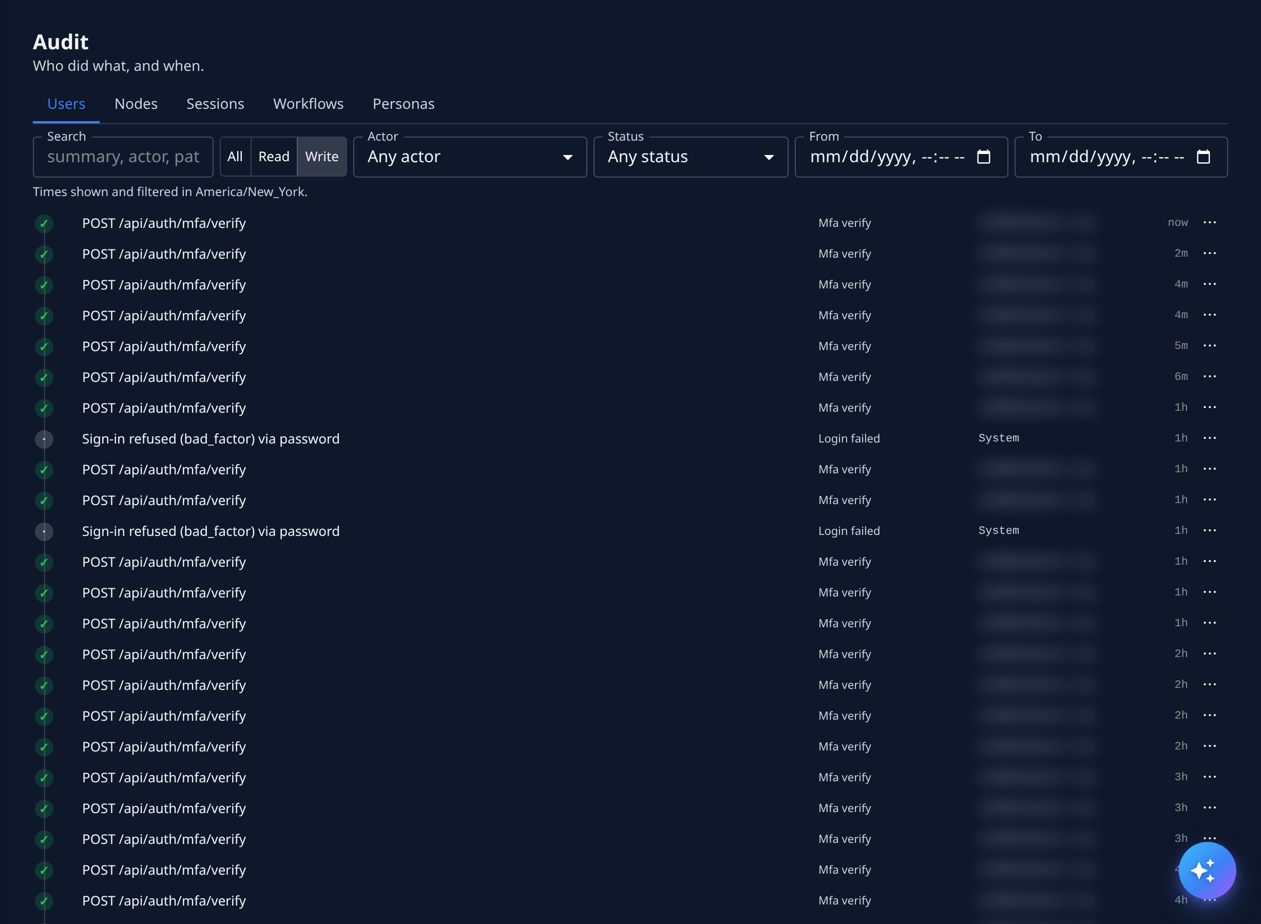The height and width of the screenshot is (924, 1261).
Task: Click the 2m timestamp
Action: coord(1180,254)
